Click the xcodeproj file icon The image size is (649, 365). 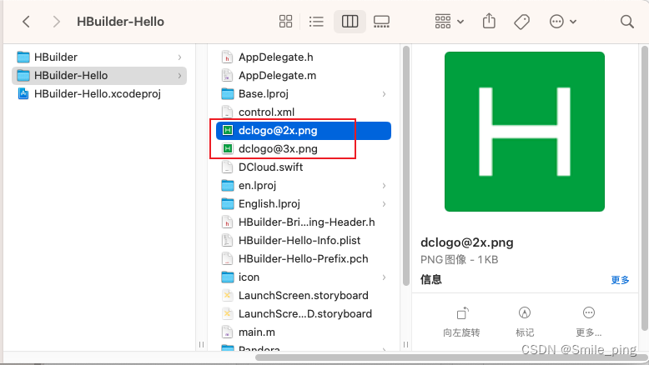[23, 94]
